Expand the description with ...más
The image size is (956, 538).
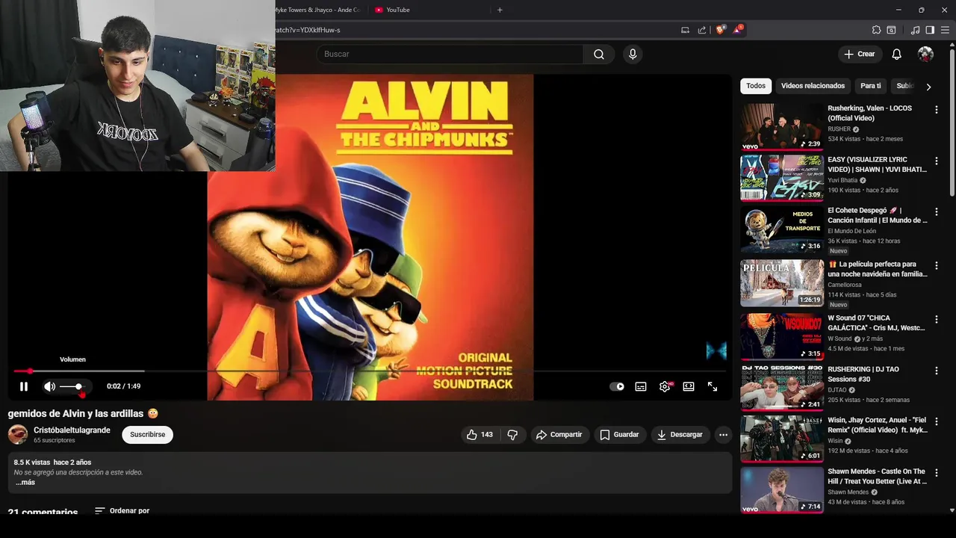[x=25, y=483]
